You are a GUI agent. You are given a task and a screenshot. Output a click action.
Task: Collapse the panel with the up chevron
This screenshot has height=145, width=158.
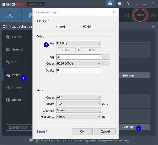pos(153,27)
